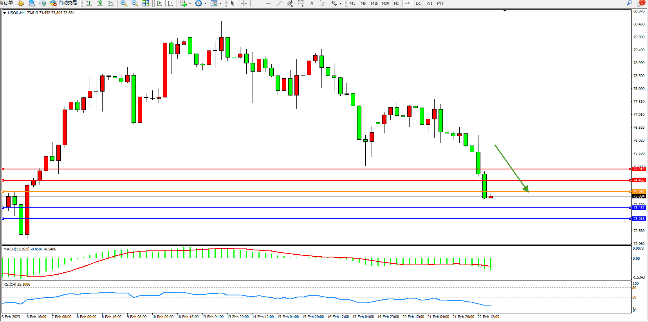
Task: Click the 自动交易 auto trading button
Action: coord(64,3)
